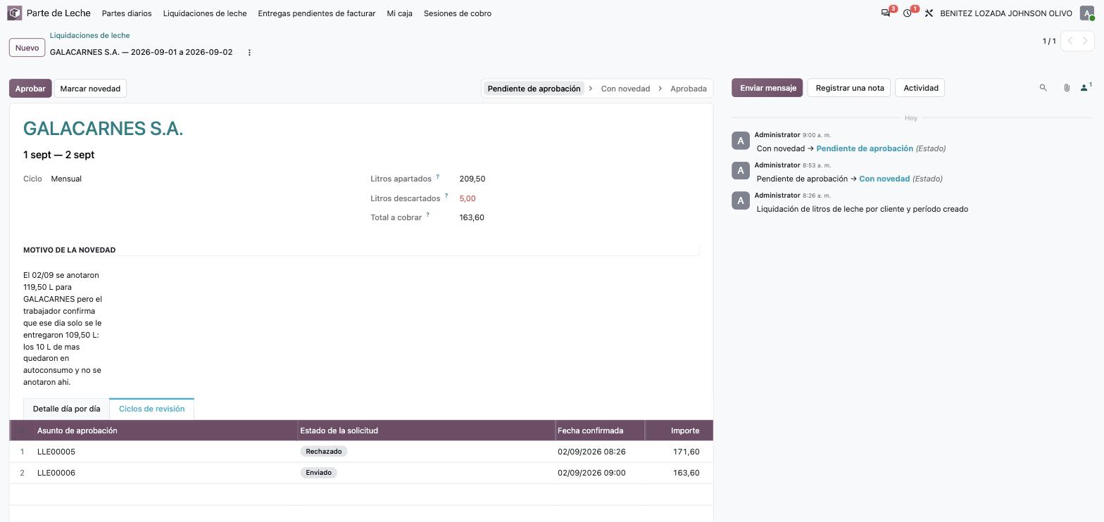Open Partes diarios menu
1104x522 pixels.
pyautogui.click(x=127, y=13)
